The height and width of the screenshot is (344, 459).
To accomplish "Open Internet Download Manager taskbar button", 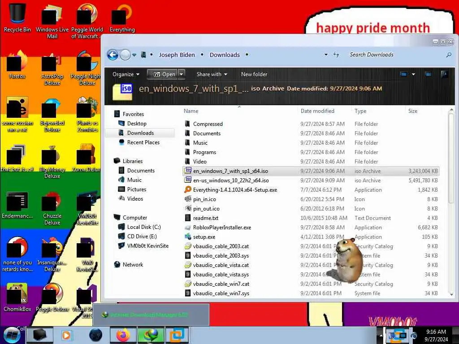I will (151, 335).
